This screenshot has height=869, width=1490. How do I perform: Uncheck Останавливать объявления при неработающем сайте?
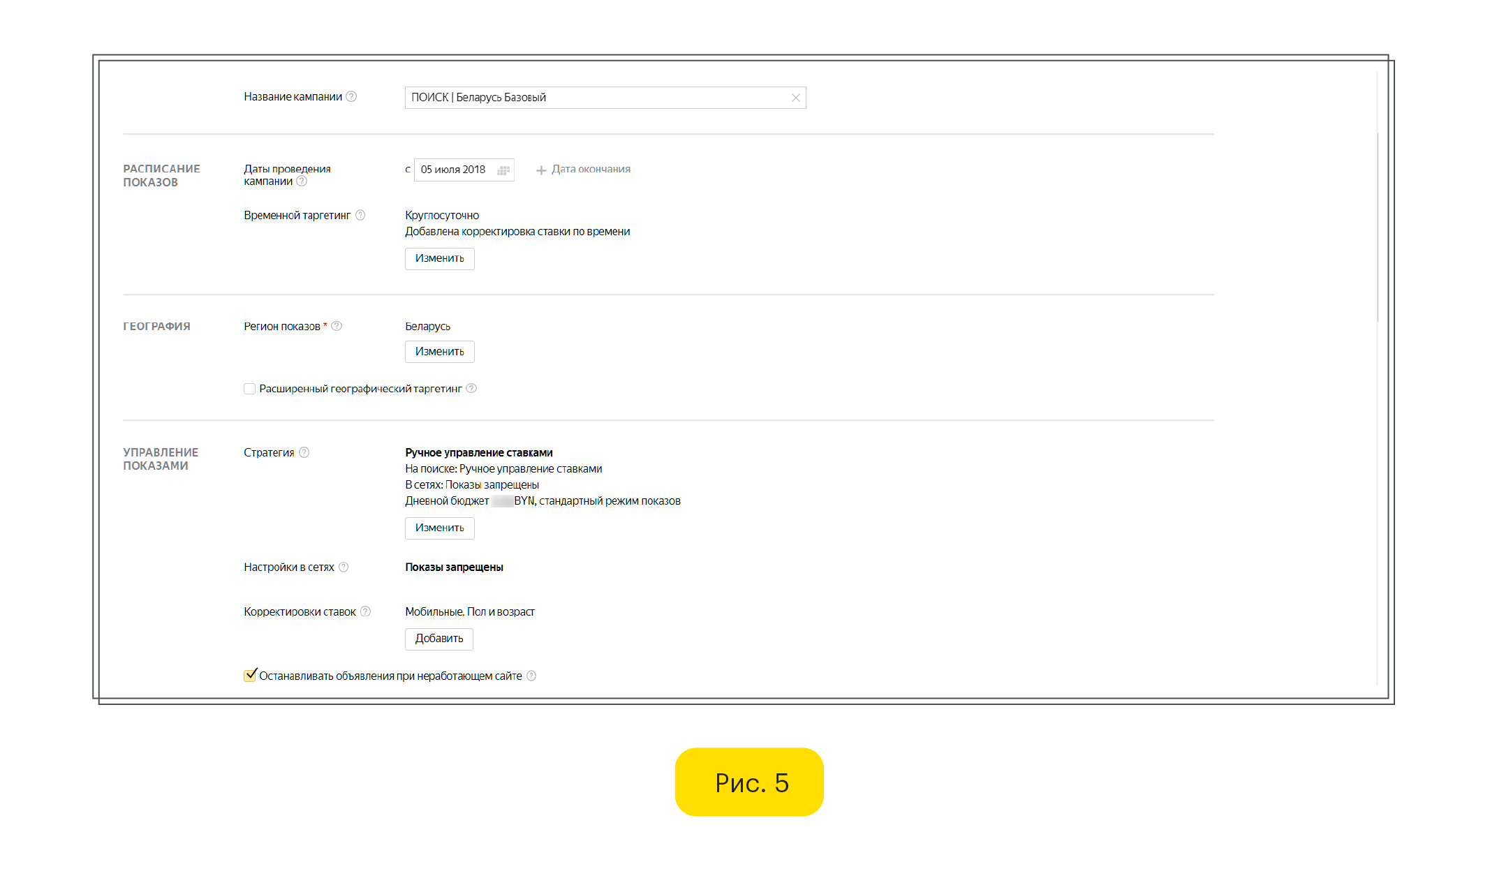(x=249, y=676)
